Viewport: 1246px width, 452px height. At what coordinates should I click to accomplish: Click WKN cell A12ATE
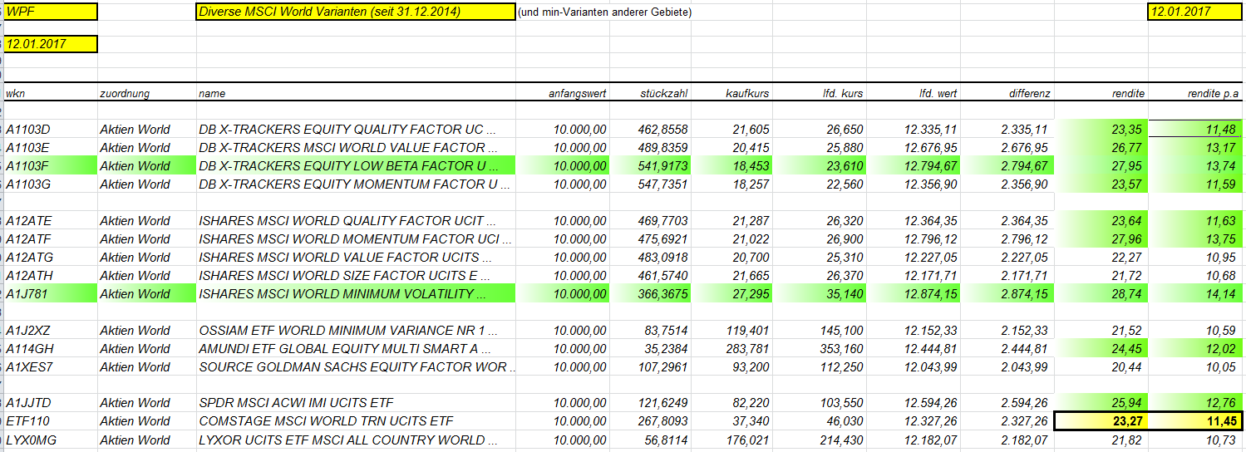(x=50, y=220)
